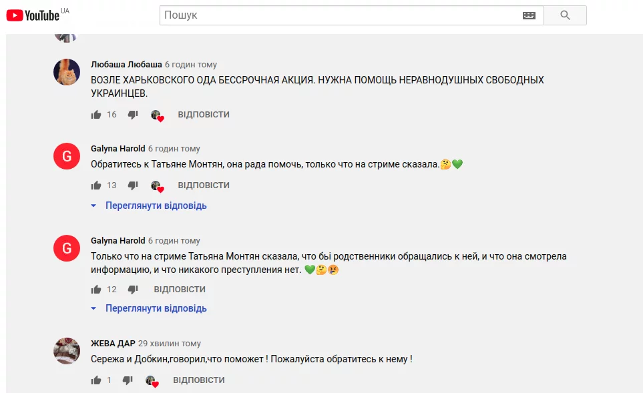Image resolution: width=643 pixels, height=393 pixels.
Task: Dislike ЖЕВА ДАР's comment
Action: [128, 380]
